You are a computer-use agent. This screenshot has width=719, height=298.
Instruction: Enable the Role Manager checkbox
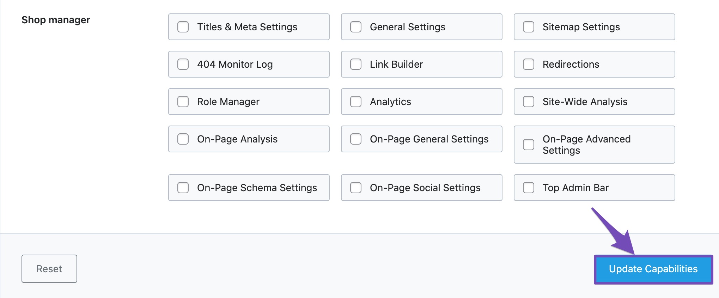click(183, 102)
